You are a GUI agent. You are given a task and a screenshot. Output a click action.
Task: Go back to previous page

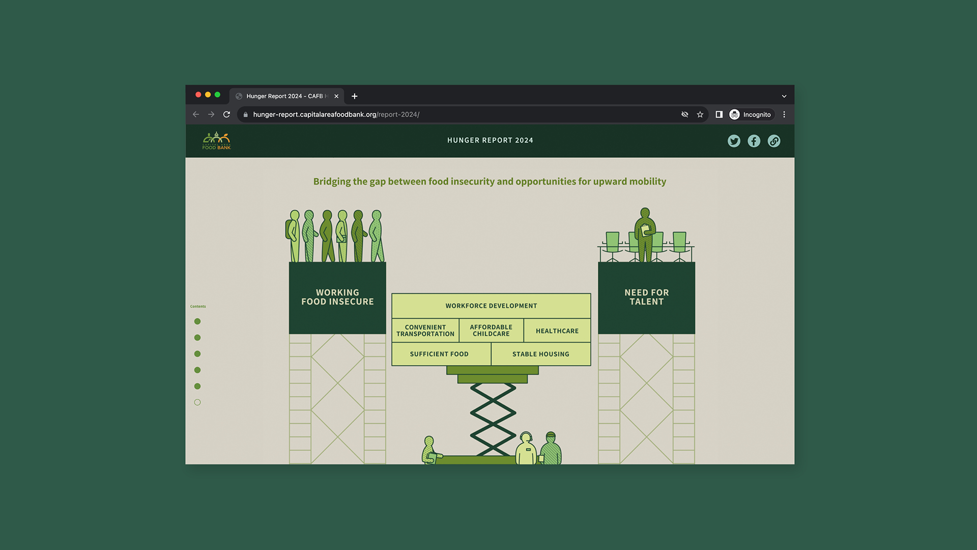click(196, 115)
